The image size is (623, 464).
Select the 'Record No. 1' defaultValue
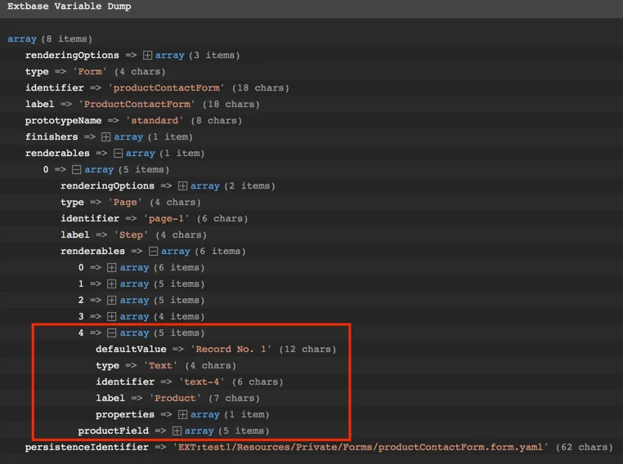(231, 349)
